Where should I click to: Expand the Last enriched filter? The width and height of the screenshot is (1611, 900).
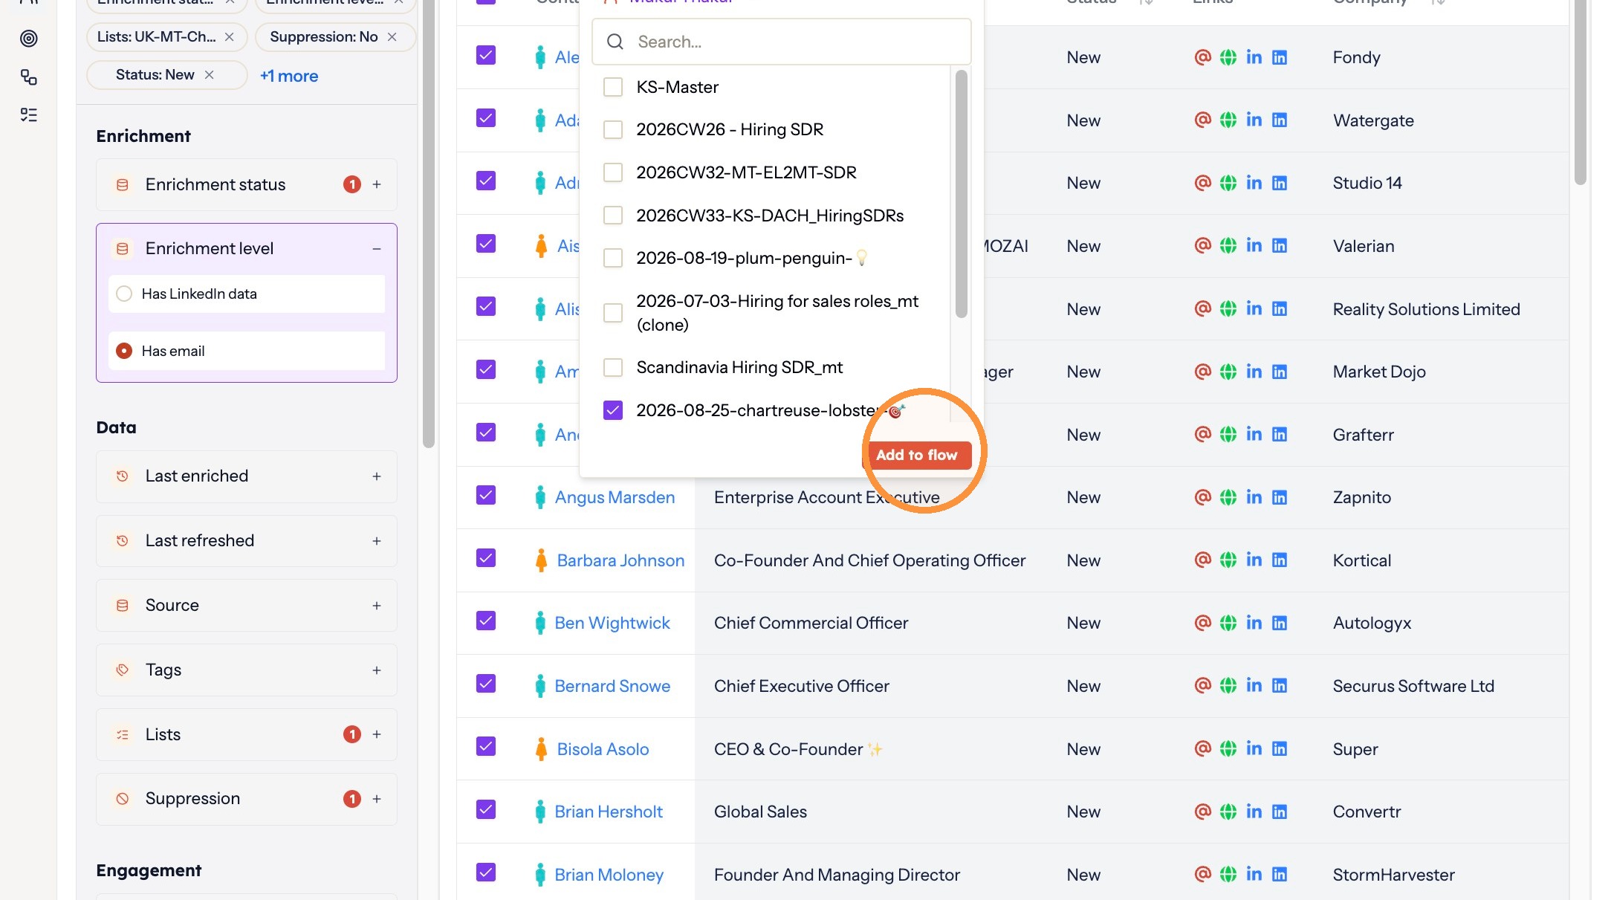[377, 476]
